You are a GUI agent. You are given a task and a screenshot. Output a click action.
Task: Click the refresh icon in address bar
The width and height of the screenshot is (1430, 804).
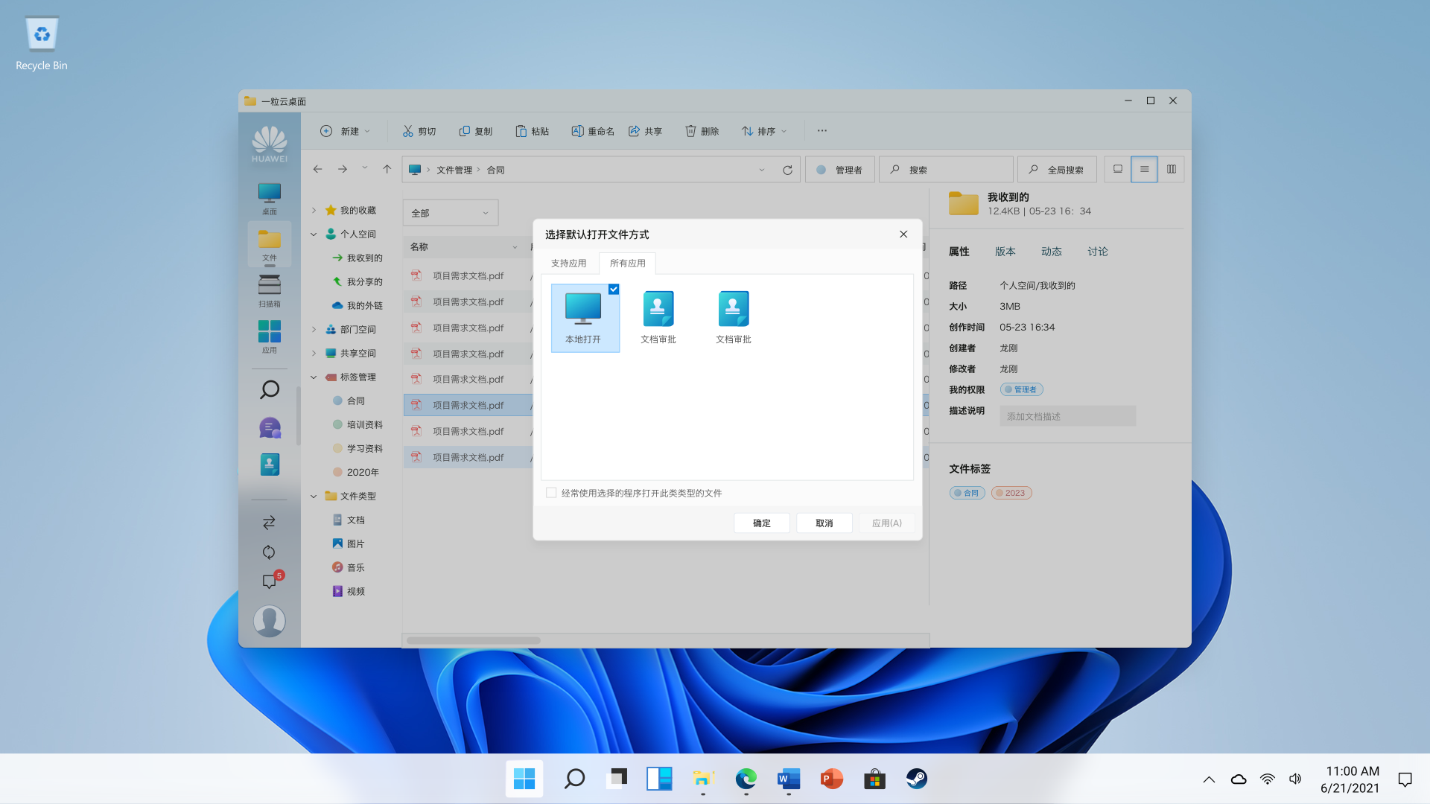787,170
